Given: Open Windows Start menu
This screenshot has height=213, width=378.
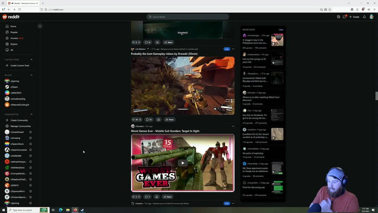Looking at the screenshot, I should 4,210.
